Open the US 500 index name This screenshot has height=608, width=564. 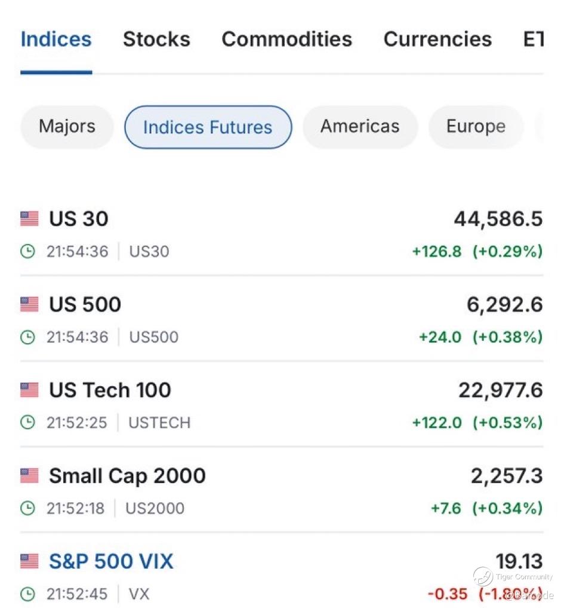(x=85, y=304)
